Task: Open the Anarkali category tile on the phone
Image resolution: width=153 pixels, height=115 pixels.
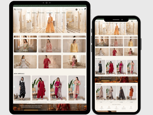Action: click(102, 42)
